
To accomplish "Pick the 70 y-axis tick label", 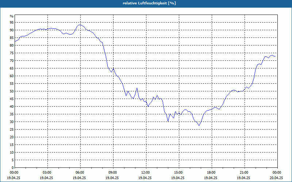I will click(x=12, y=61).
